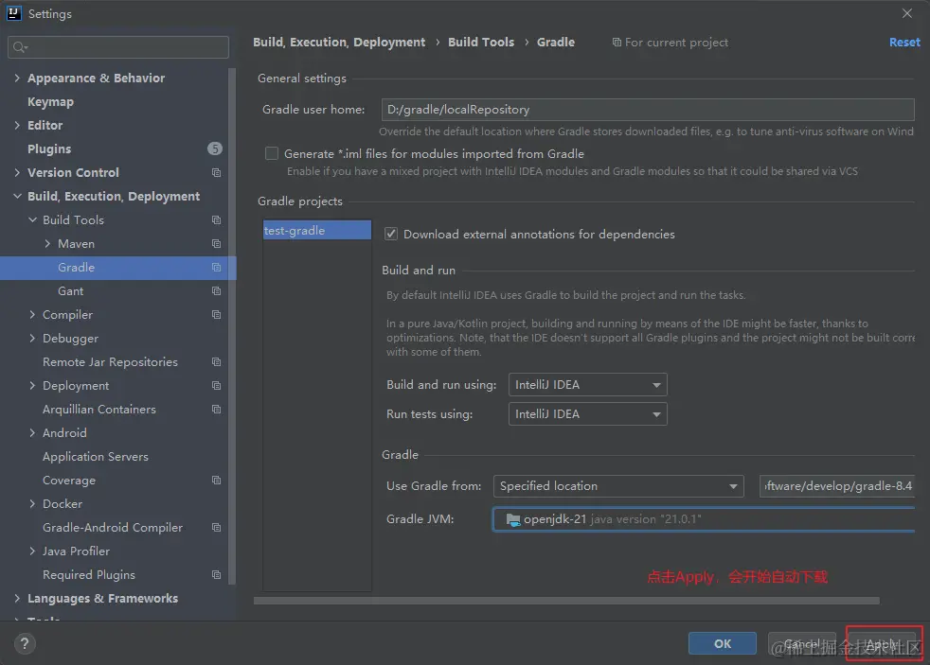Screen dimensions: 930x665
Task: Open Run tests using dropdown
Action: [588, 414]
